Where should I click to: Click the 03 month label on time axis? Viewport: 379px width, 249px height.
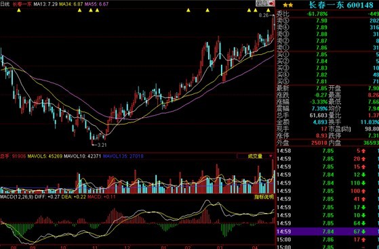point(220,247)
